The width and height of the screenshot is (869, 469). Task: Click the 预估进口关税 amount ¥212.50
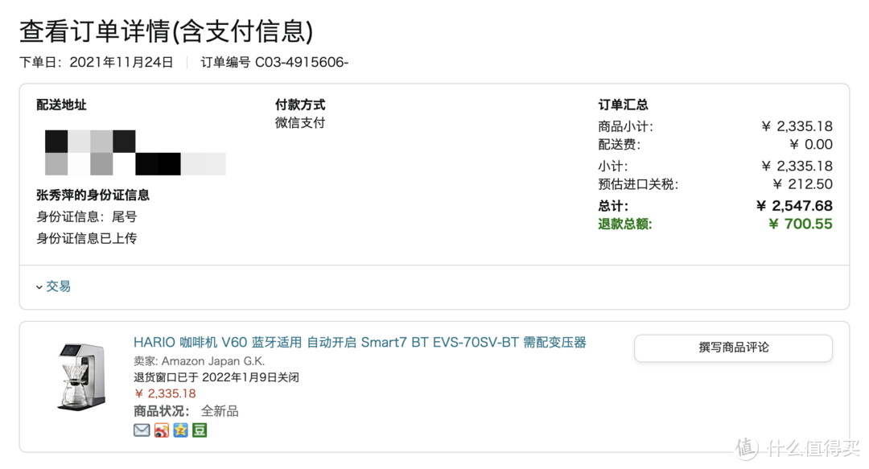802,184
